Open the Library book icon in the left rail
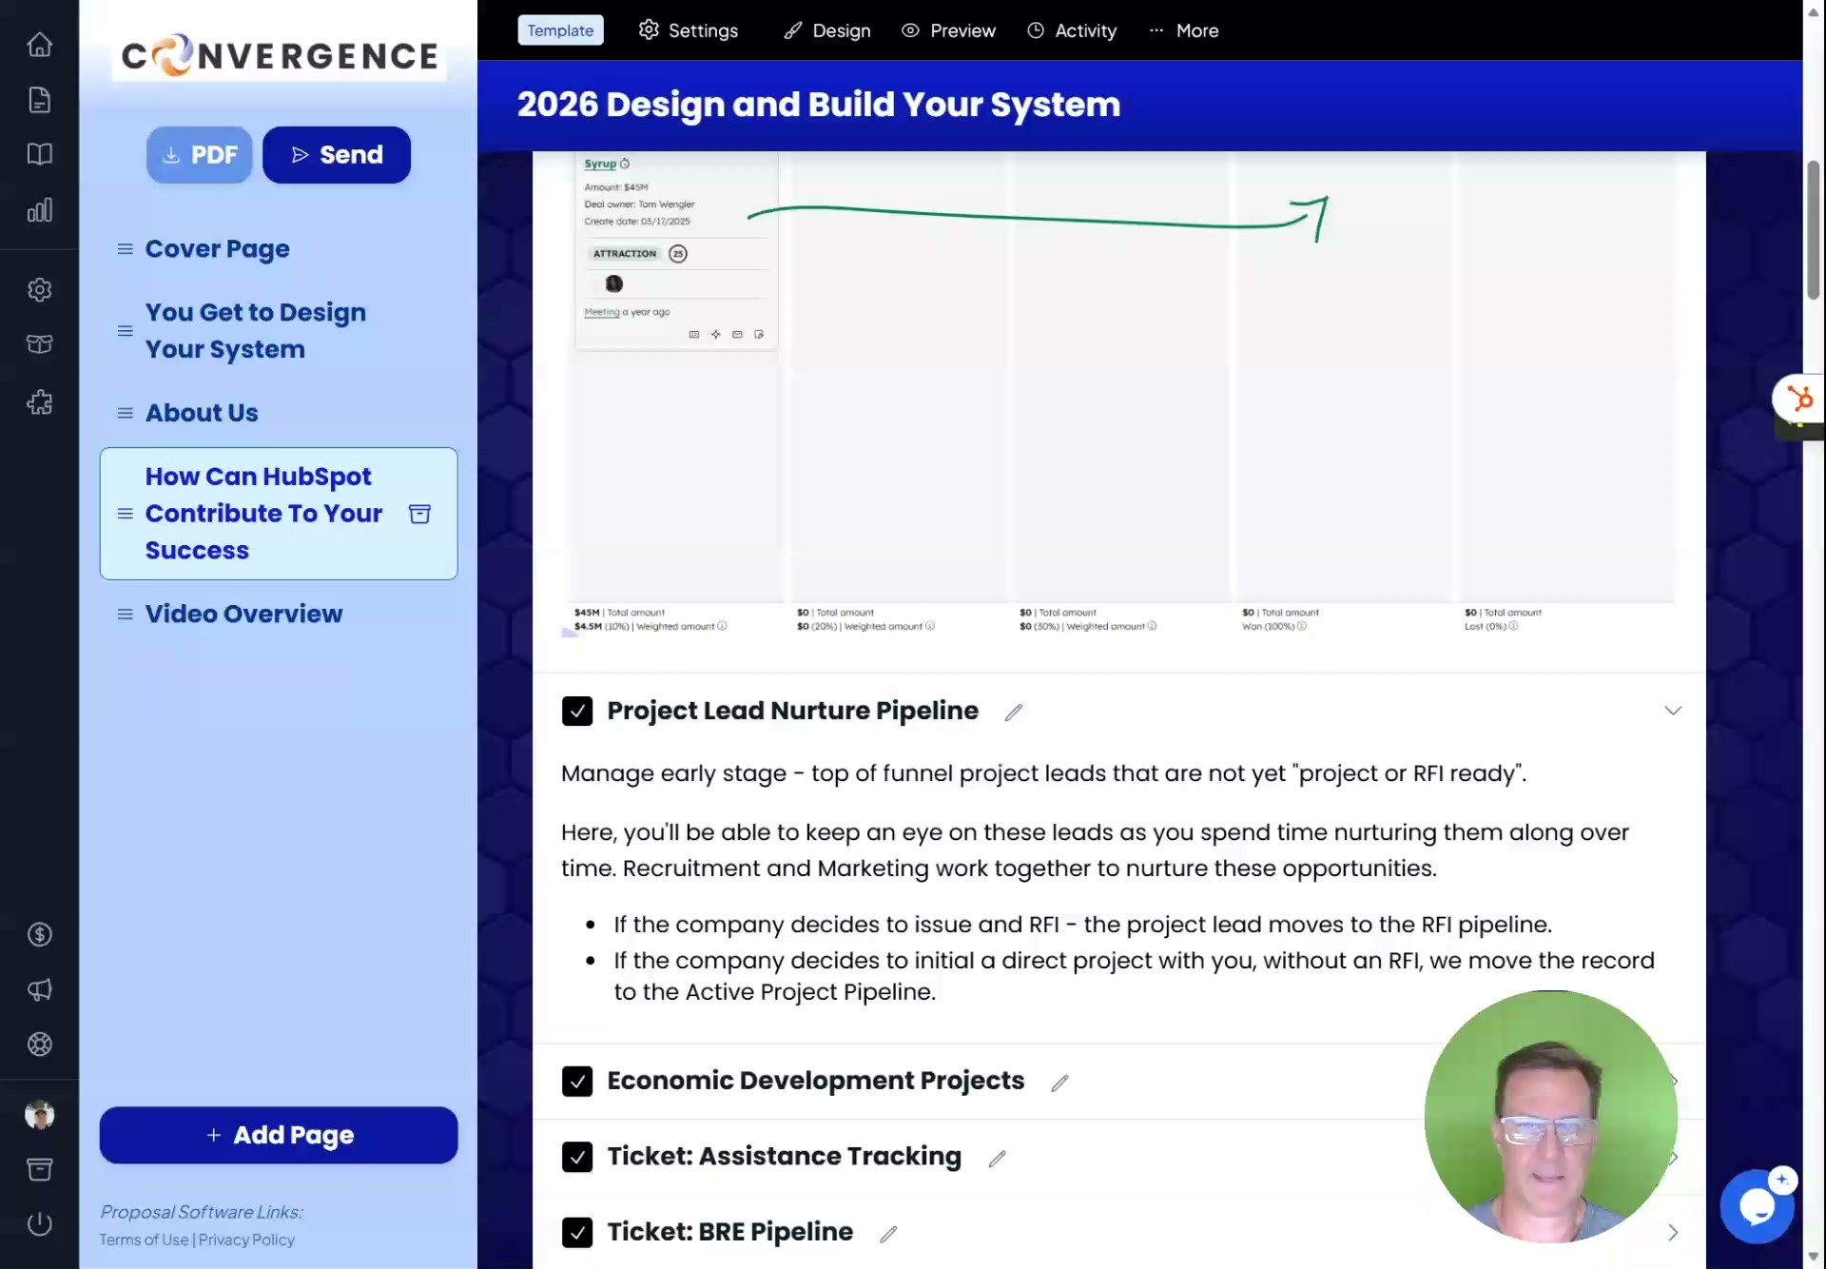The image size is (1826, 1269). pyautogui.click(x=39, y=154)
